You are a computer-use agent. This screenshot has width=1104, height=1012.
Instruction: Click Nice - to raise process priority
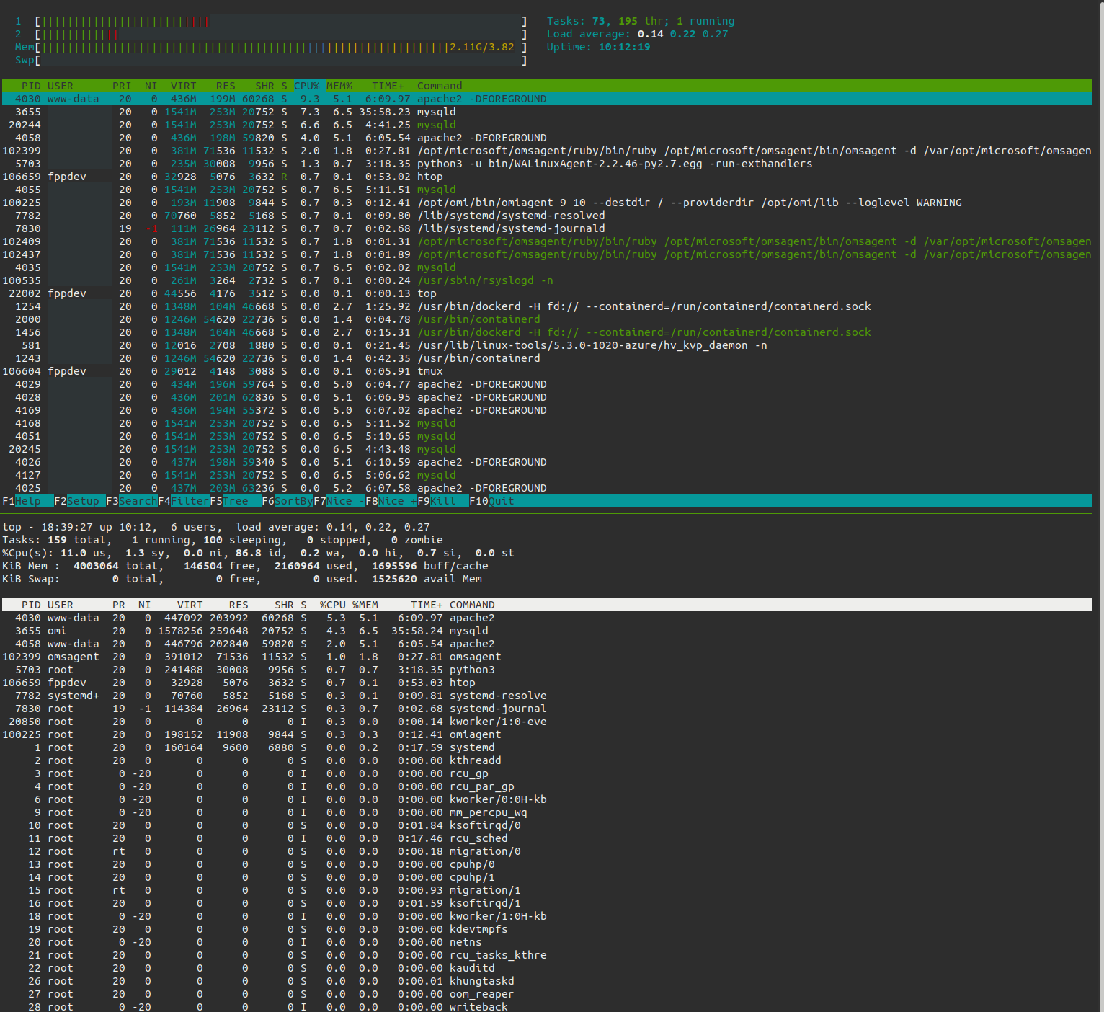click(339, 501)
